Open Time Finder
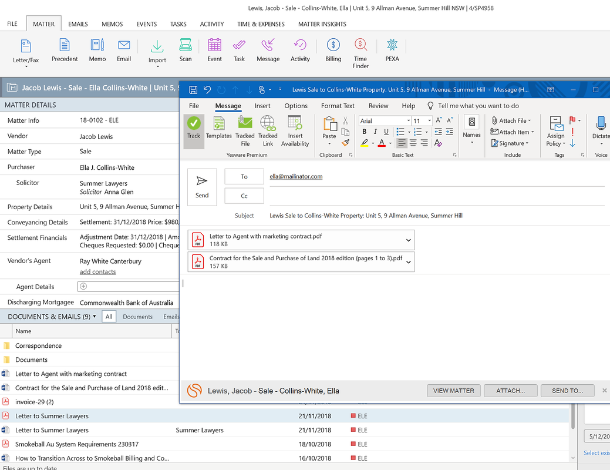 click(x=360, y=53)
